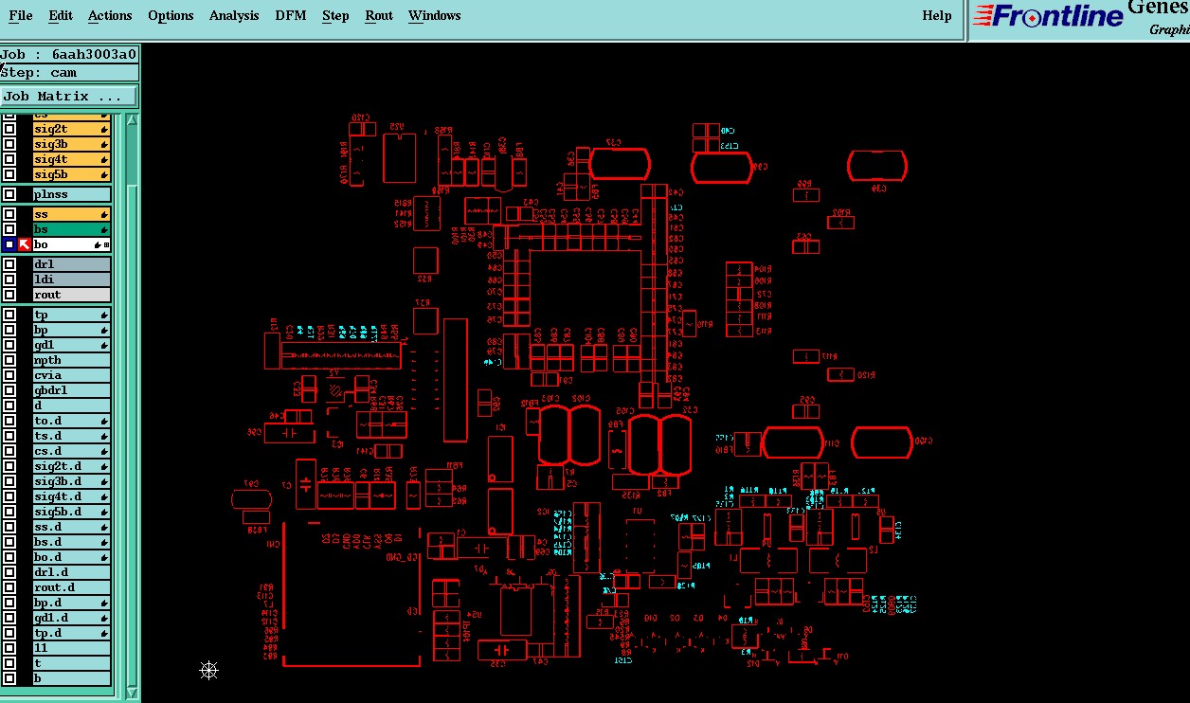Enable the sig3b layer checkbox

[9, 144]
